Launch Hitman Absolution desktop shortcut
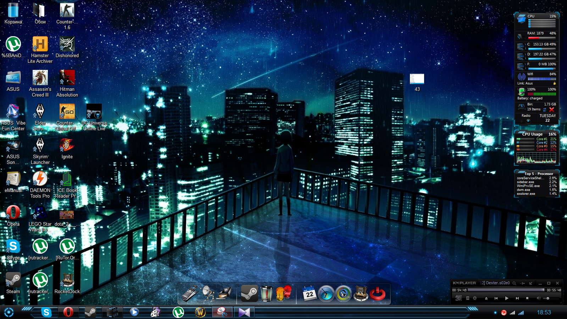The width and height of the screenshot is (567, 319). coord(67,83)
